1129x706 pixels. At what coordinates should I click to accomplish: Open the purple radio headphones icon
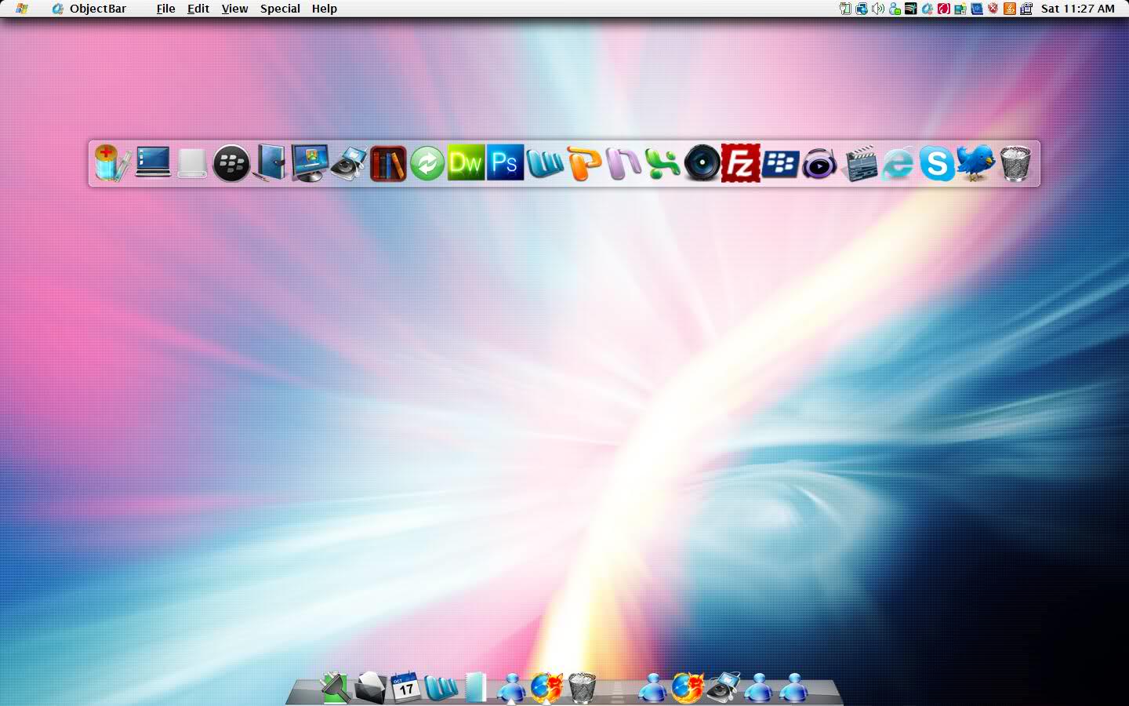pos(819,163)
